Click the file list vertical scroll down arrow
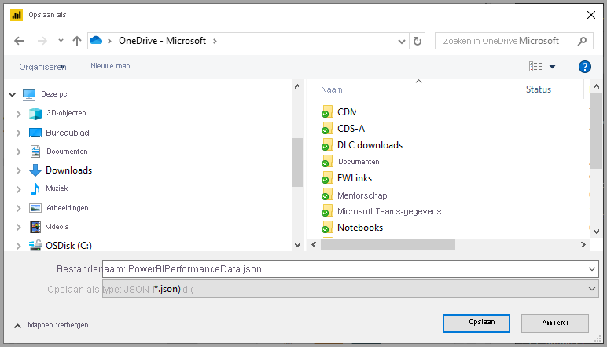 (597, 232)
